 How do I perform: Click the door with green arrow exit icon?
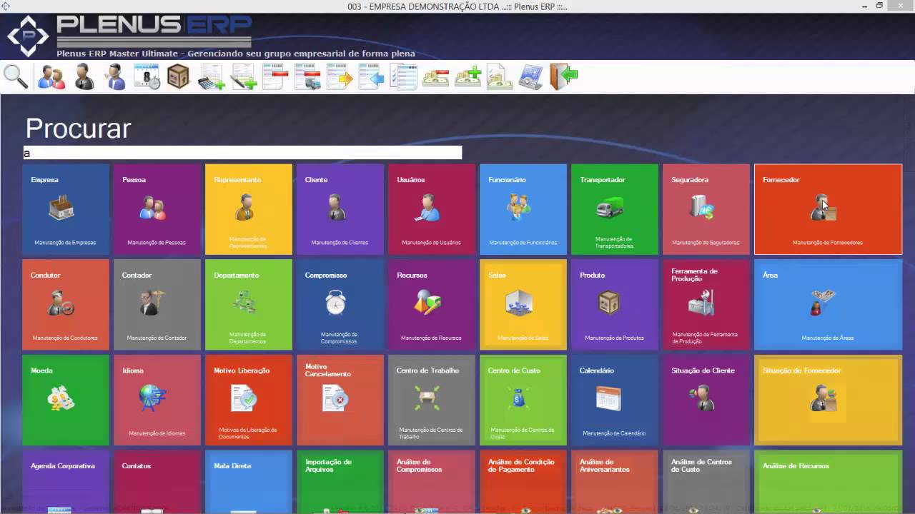pos(563,76)
